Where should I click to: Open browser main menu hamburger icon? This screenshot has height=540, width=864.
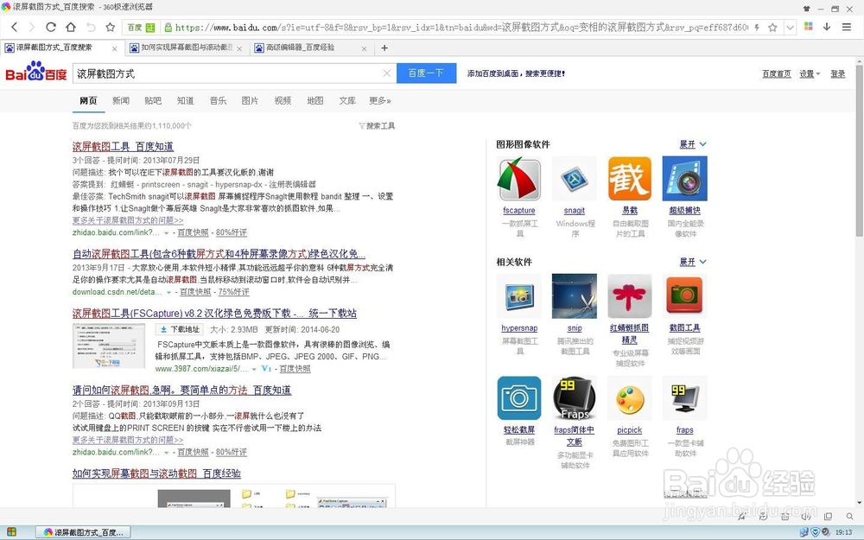click(847, 27)
